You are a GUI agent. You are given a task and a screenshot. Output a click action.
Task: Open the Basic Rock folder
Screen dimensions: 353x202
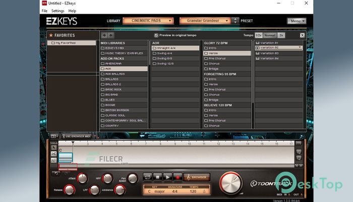tap(124, 89)
